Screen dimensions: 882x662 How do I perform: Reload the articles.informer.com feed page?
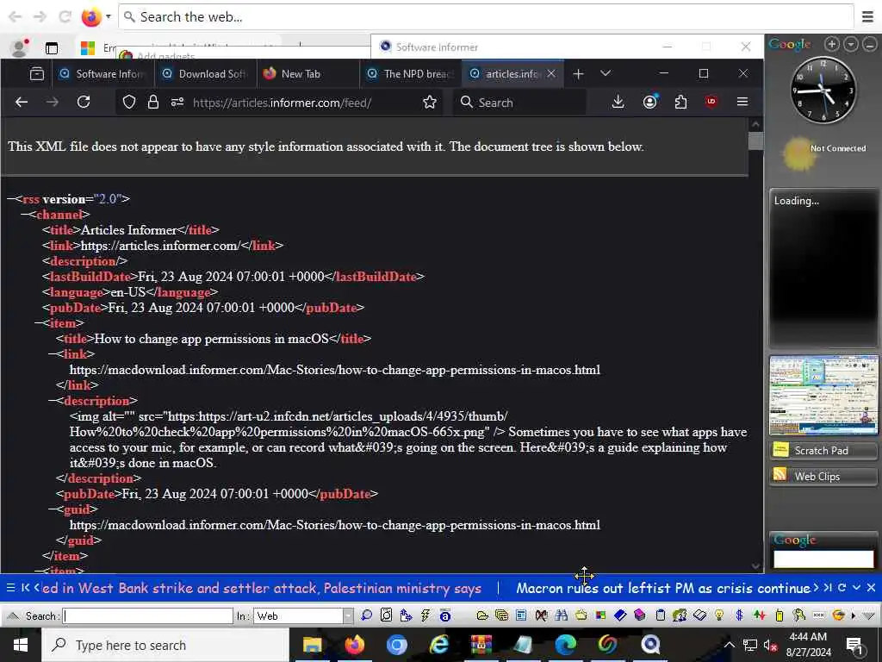[84, 102]
